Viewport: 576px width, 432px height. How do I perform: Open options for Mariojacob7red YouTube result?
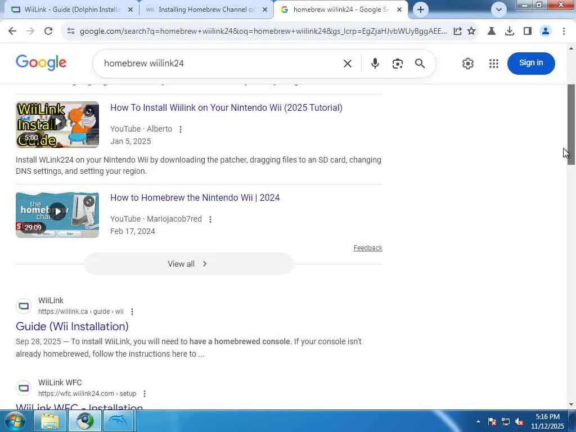(x=210, y=219)
